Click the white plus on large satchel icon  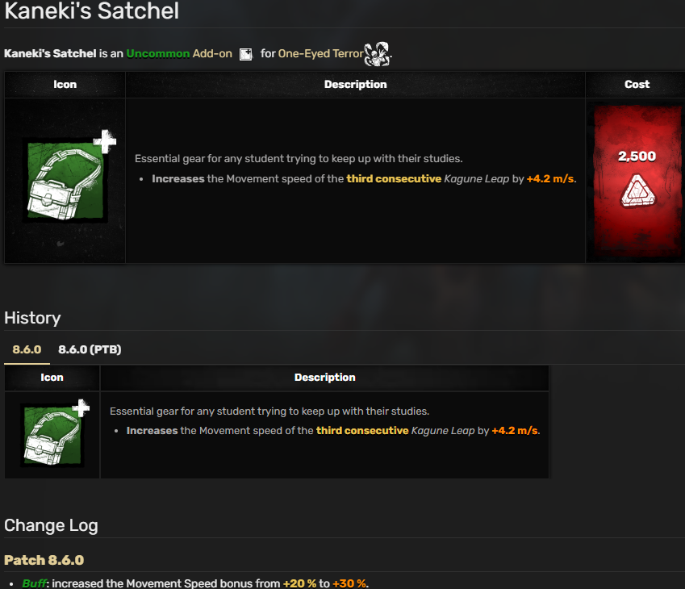coord(105,141)
